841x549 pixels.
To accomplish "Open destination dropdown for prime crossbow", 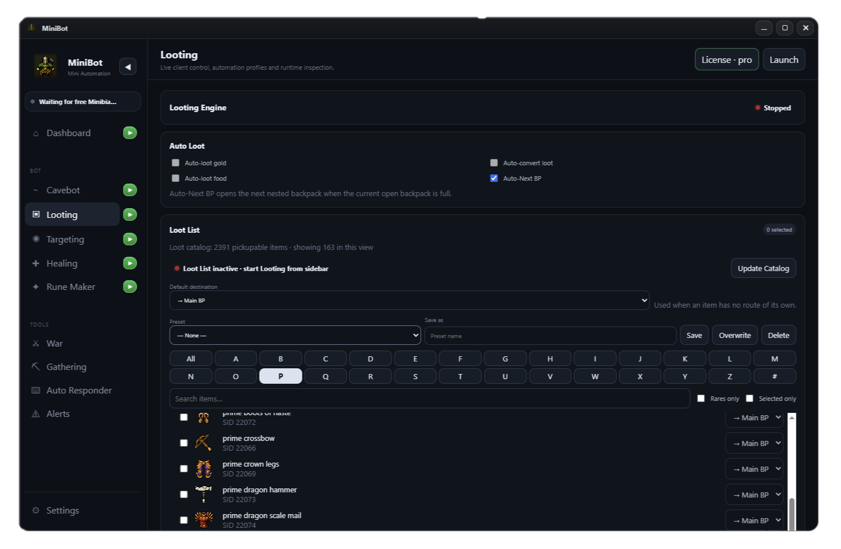I will (754, 443).
